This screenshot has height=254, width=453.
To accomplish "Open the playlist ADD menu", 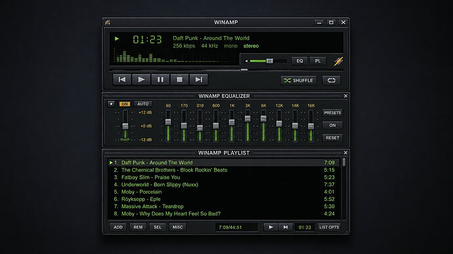I will (x=118, y=227).
